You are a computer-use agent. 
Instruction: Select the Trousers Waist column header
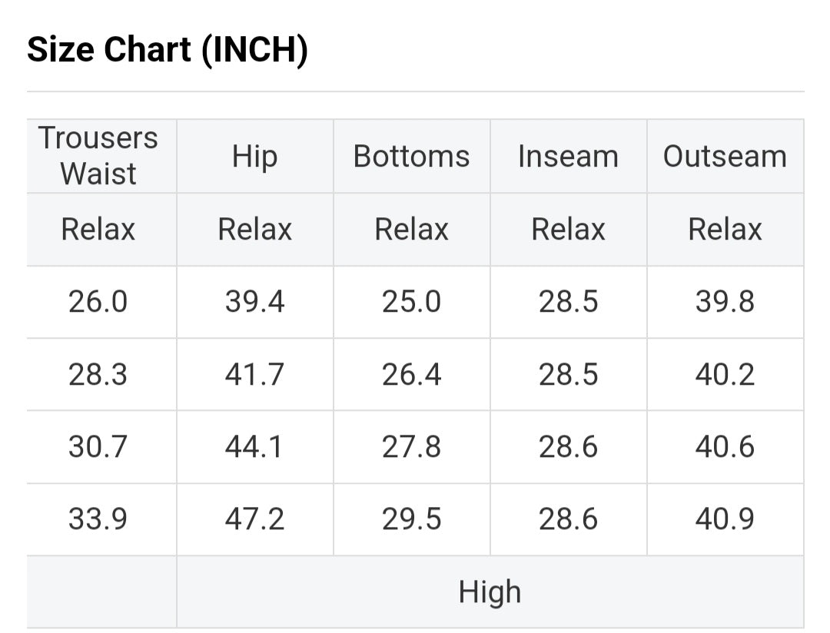coord(98,156)
